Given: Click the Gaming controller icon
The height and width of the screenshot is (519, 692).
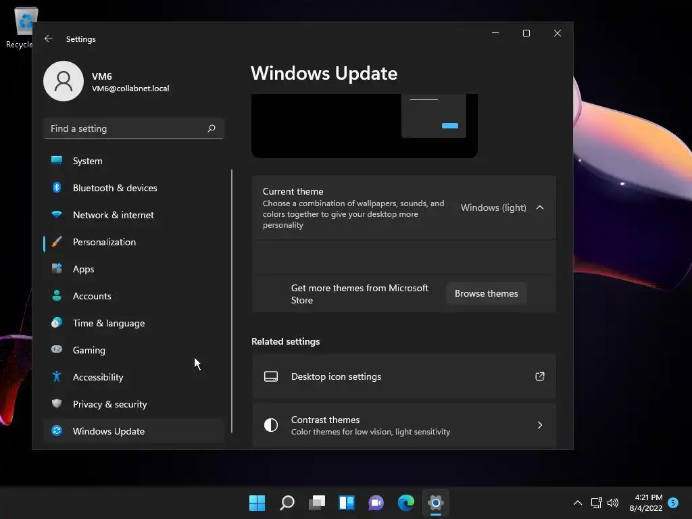Looking at the screenshot, I should (x=57, y=349).
